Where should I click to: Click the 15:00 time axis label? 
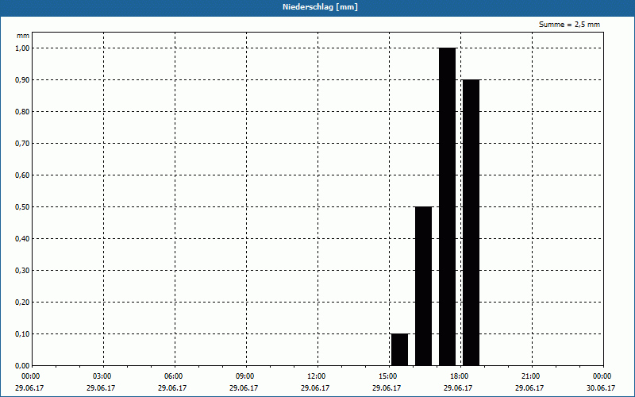click(387, 376)
